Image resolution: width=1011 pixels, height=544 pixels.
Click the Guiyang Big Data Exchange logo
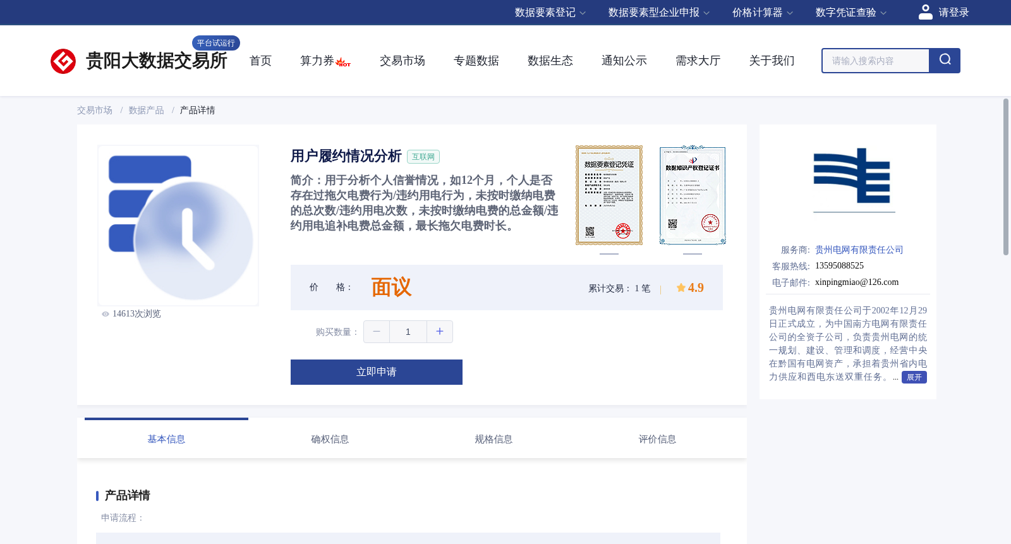point(138,61)
